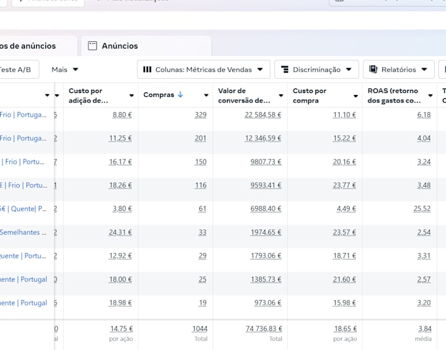
Task: Open the '€ | Quente| P...' campaign link
Action: [x=23, y=209]
